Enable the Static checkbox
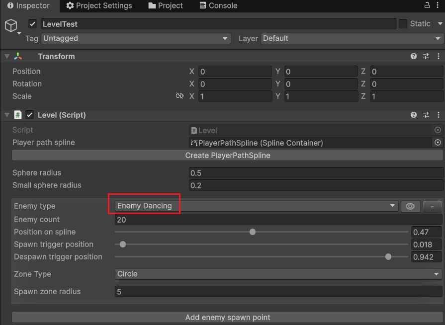 403,24
